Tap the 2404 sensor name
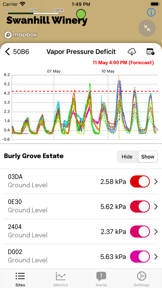162x288 pixels. (x=15, y=227)
